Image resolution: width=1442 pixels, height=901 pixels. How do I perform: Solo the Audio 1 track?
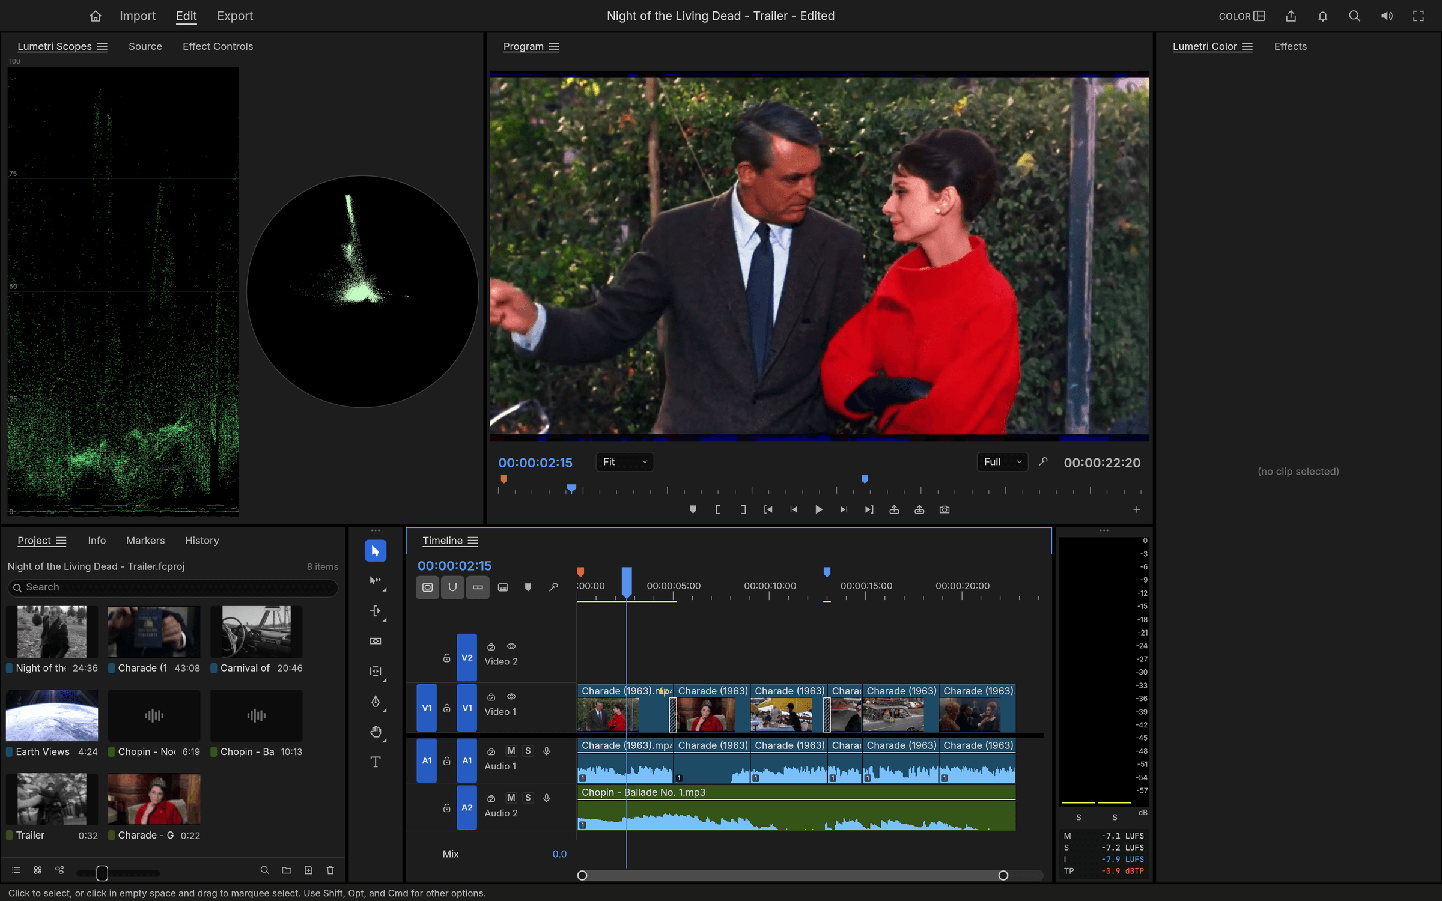click(528, 751)
